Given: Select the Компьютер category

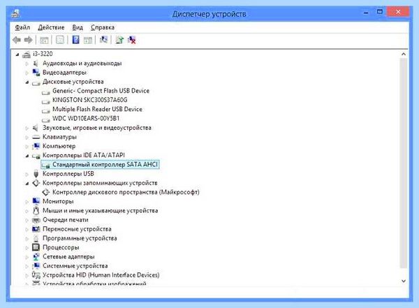Looking at the screenshot, I should click(x=59, y=146).
